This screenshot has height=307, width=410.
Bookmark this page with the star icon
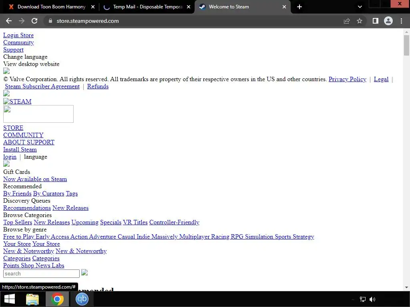point(360,21)
